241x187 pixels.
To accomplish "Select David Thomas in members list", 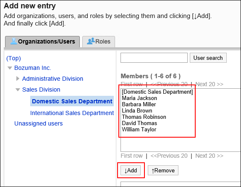I will coord(139,123).
